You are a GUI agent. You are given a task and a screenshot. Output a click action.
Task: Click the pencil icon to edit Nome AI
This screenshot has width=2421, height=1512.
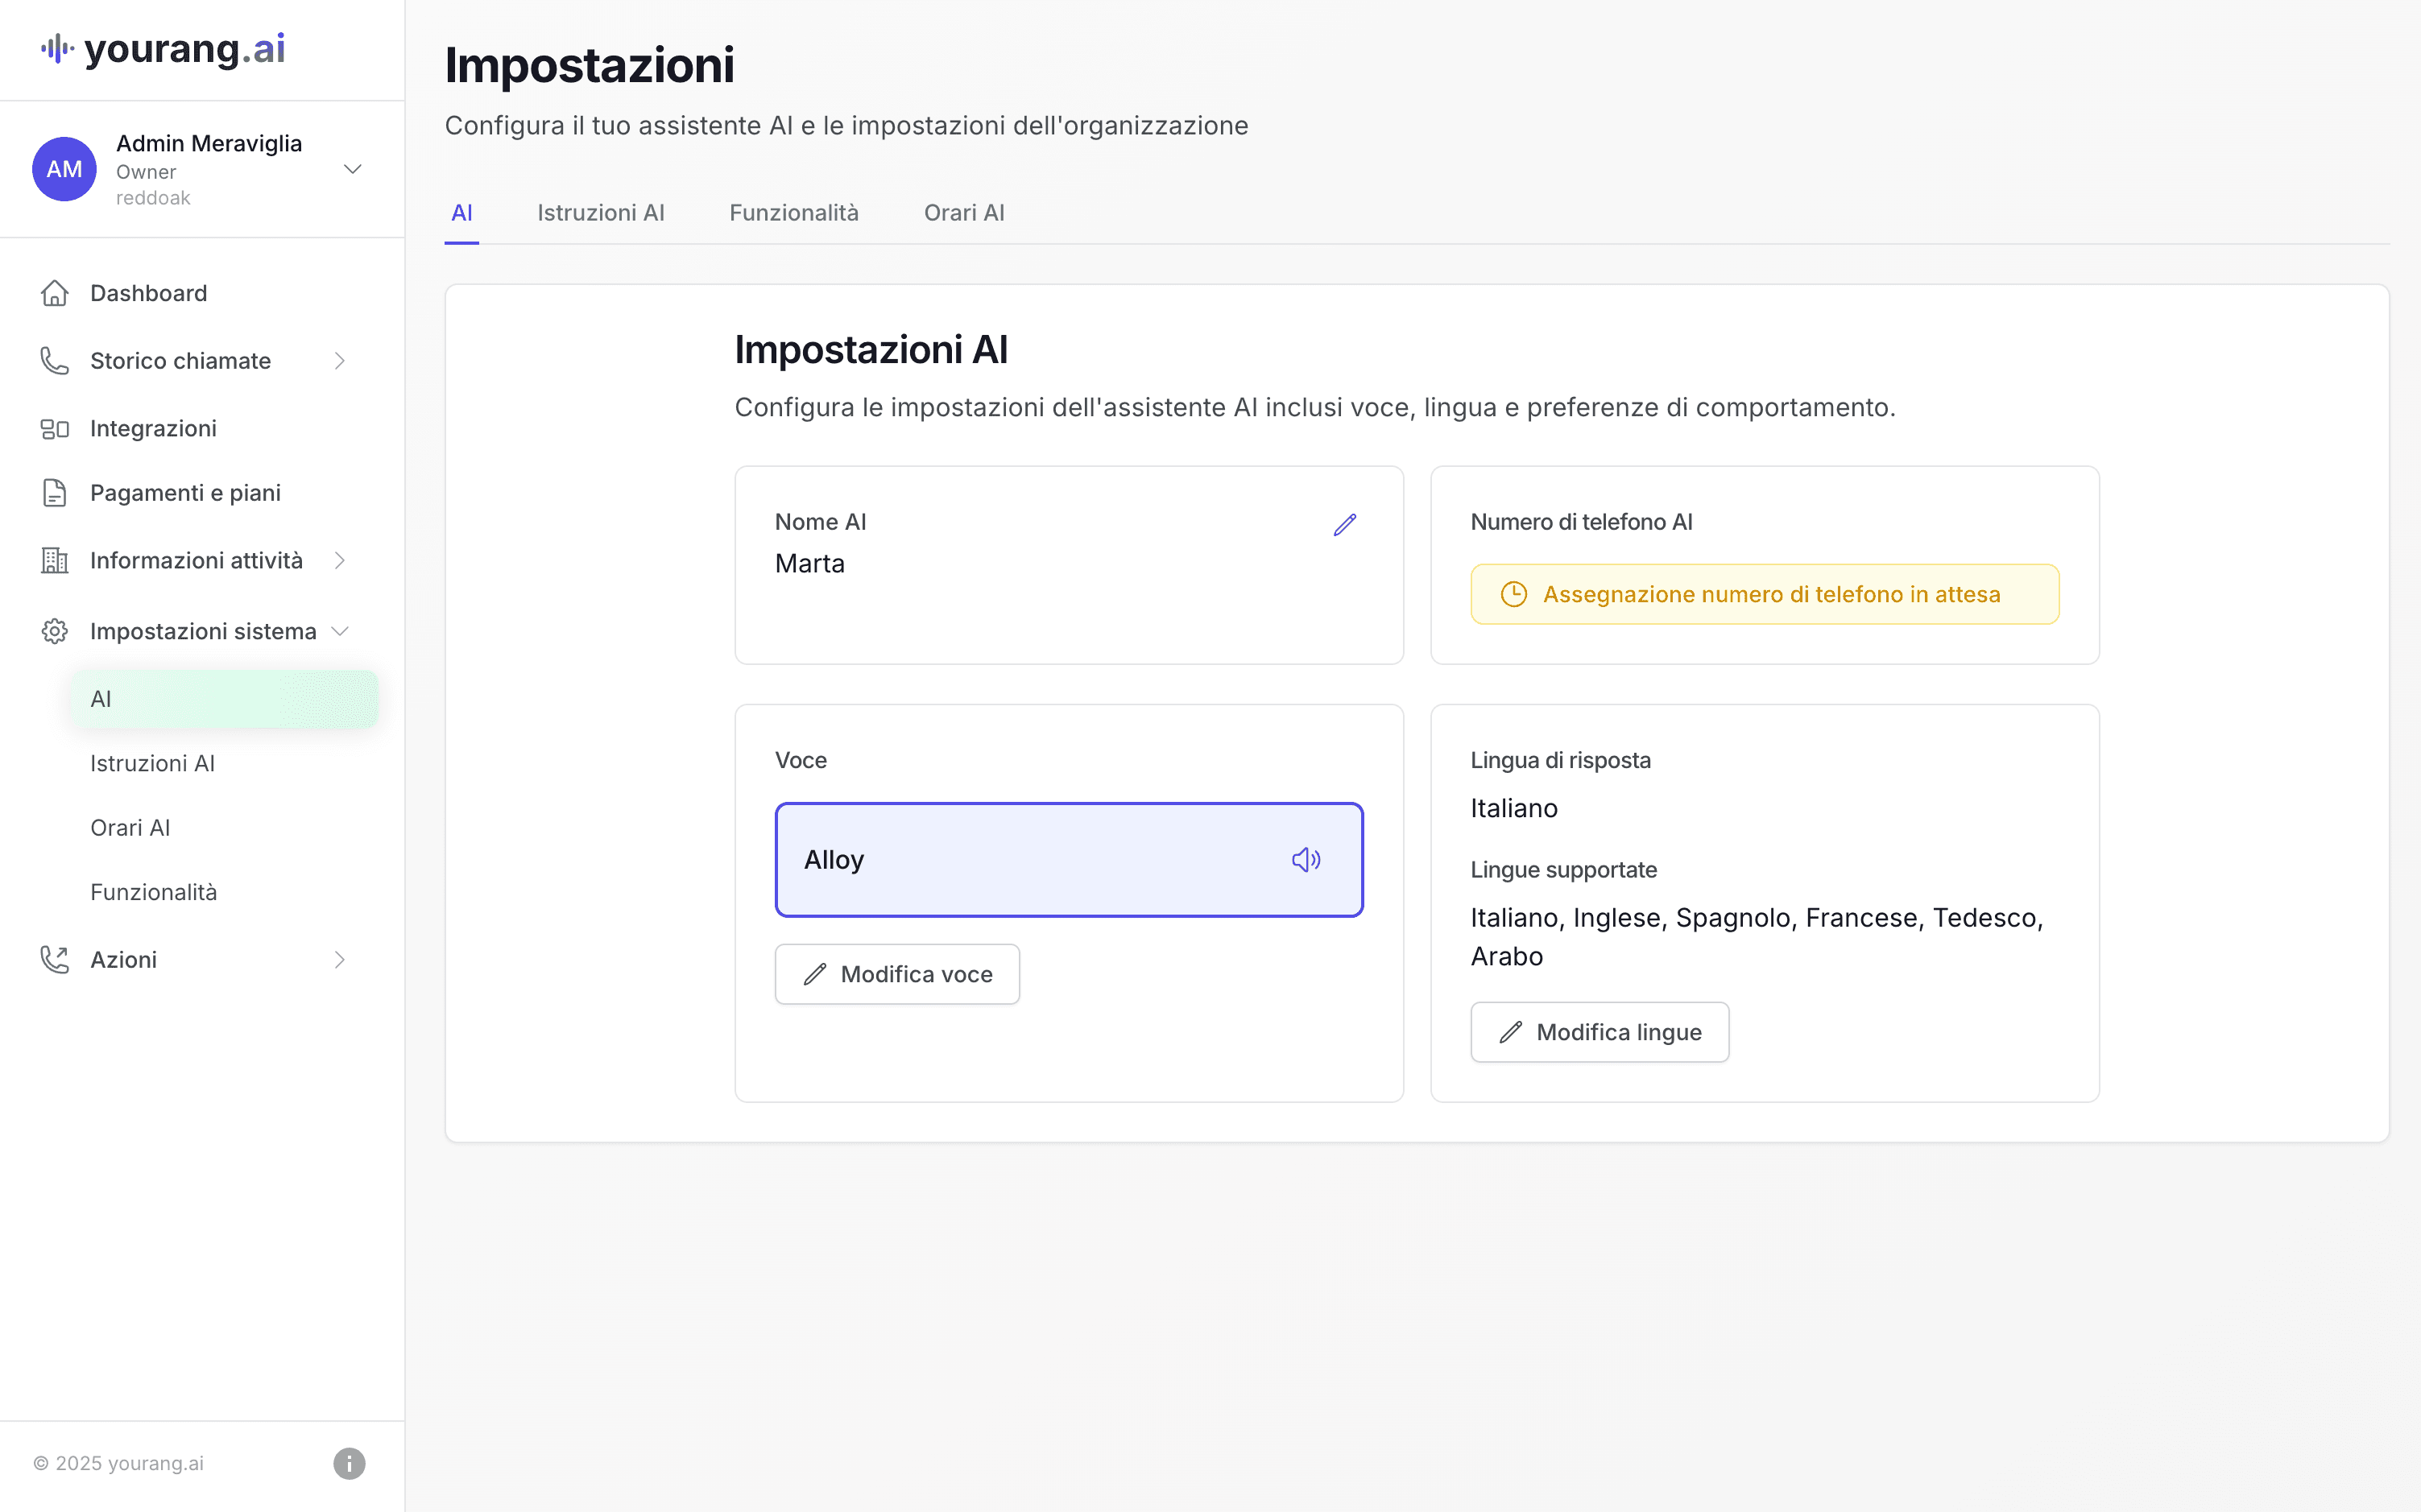tap(1344, 525)
